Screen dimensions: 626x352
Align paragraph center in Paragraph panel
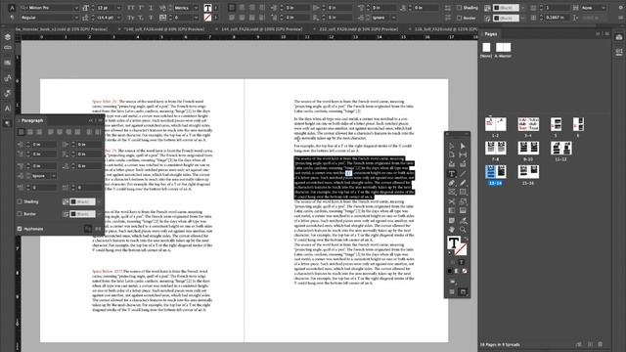pos(30,132)
